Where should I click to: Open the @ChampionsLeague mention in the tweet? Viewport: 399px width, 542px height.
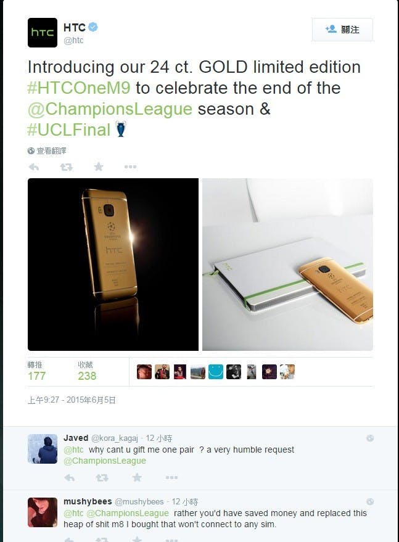pyautogui.click(x=110, y=109)
